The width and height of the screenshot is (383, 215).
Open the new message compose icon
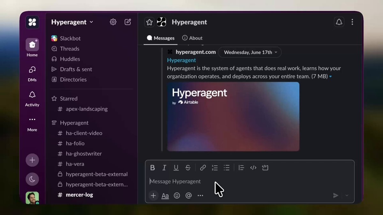point(128,22)
